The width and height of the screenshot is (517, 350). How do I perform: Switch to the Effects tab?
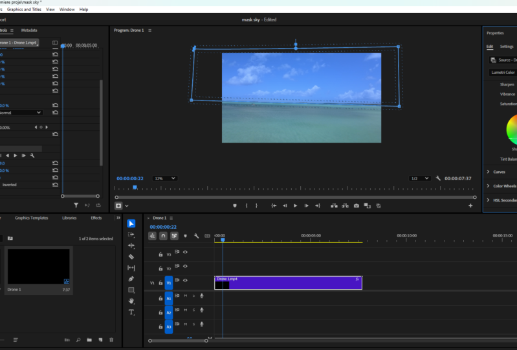point(96,218)
